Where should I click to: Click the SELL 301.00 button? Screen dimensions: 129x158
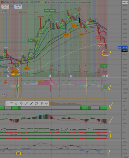pos(5,7)
